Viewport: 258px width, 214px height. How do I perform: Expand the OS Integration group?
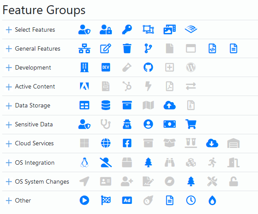coord(9,163)
